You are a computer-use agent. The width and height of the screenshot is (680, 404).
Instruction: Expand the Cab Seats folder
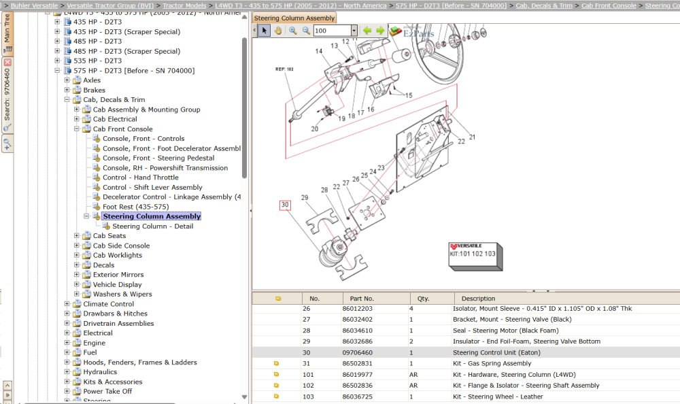tap(76, 235)
